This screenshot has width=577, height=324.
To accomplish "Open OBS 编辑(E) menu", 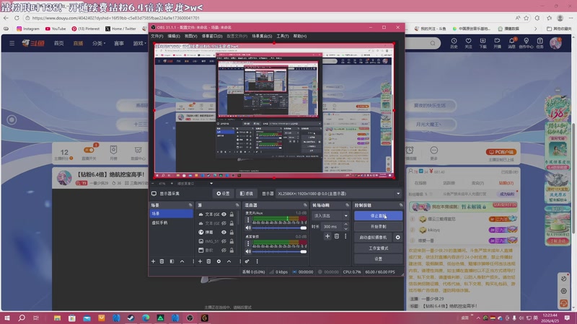I will [x=174, y=36].
